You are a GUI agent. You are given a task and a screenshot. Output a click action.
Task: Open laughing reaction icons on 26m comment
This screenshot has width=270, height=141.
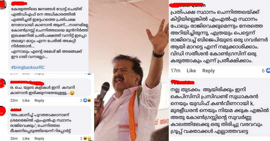coord(87,138)
